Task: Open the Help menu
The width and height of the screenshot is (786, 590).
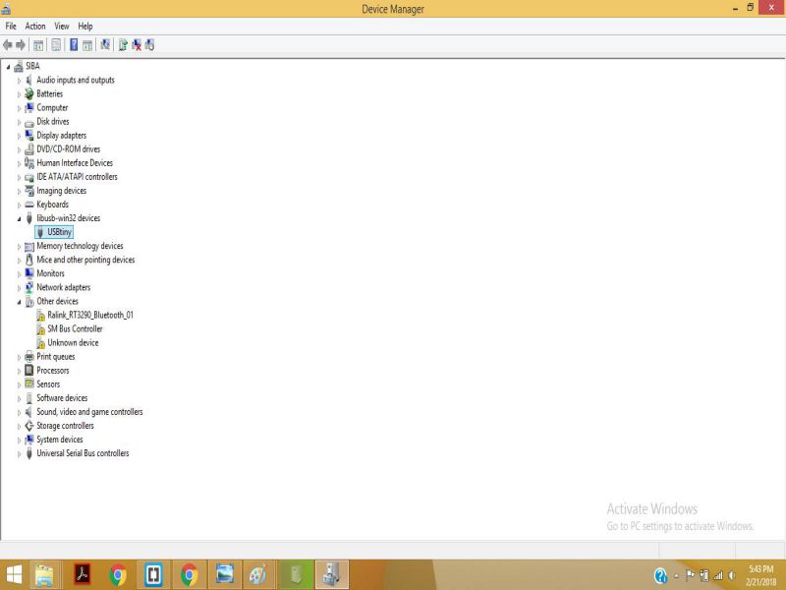Action: [x=85, y=27]
